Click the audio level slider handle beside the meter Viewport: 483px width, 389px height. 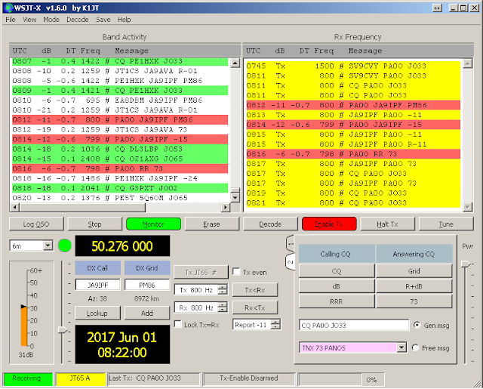tap(63, 330)
